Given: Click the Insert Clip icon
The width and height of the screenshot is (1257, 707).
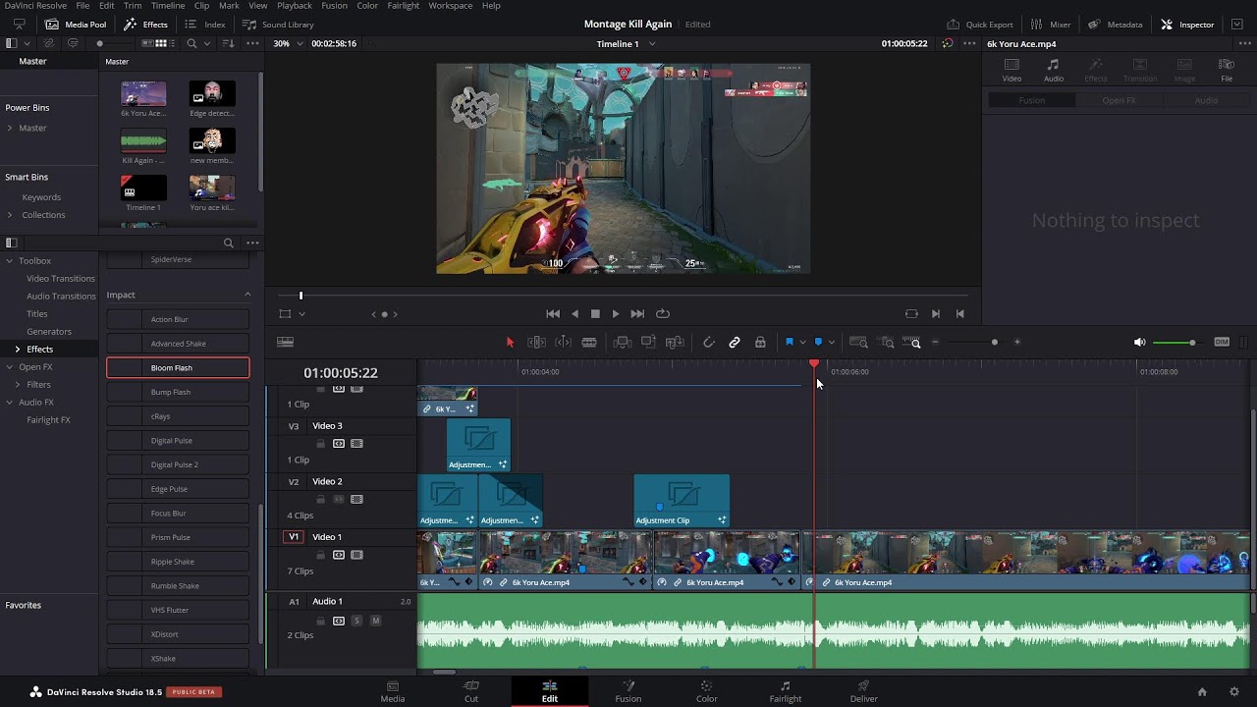Looking at the screenshot, I should coord(623,342).
